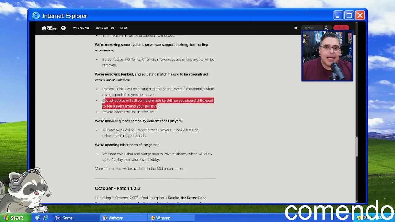Click the 'Internet Explorer' window title text

point(64,16)
